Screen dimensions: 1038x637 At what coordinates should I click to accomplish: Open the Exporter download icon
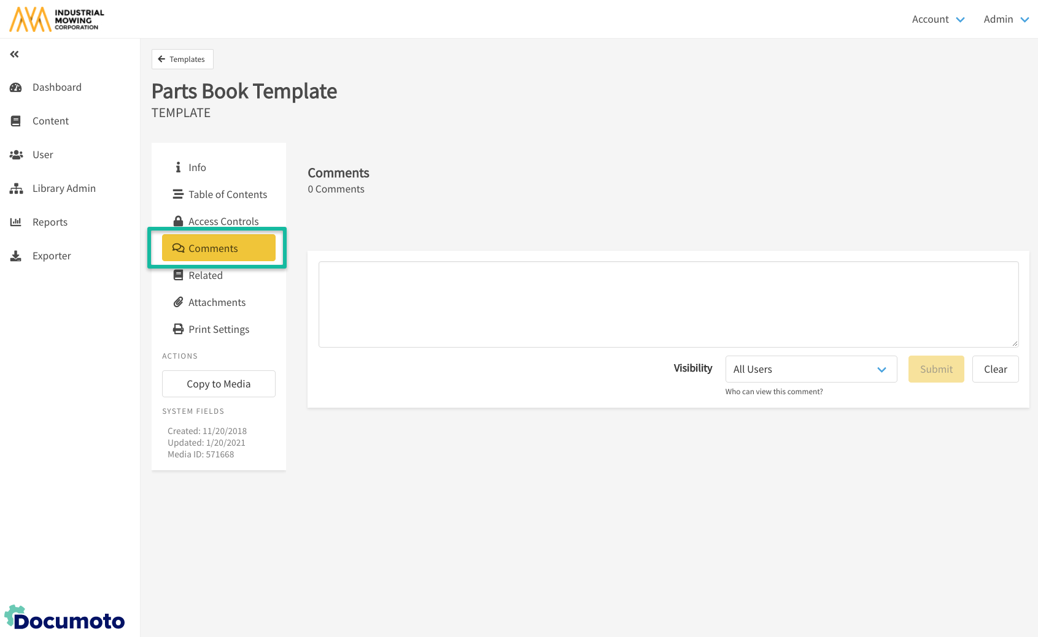tap(16, 256)
